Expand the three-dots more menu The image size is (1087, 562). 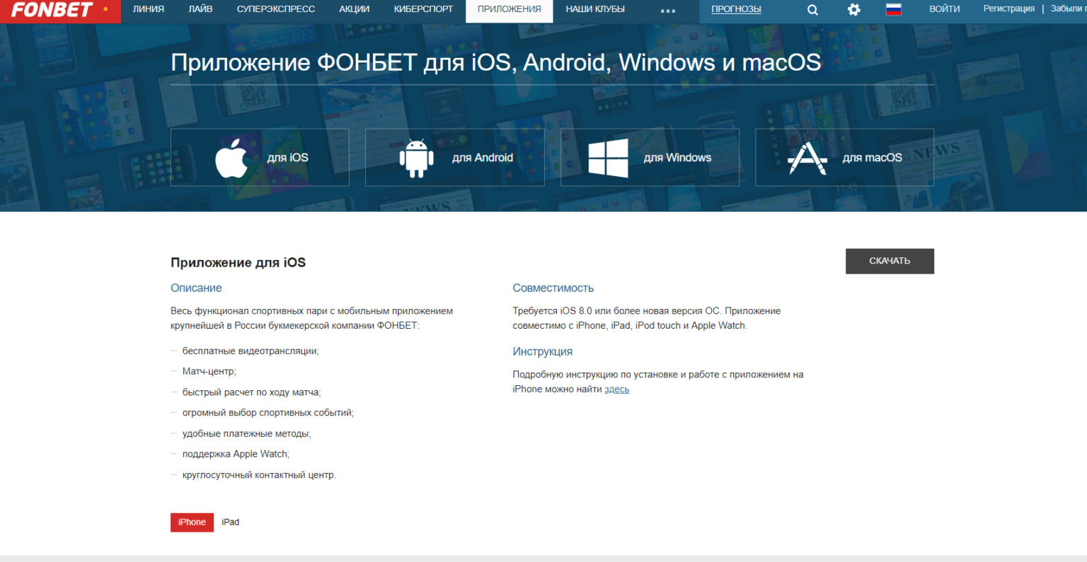pos(667,11)
